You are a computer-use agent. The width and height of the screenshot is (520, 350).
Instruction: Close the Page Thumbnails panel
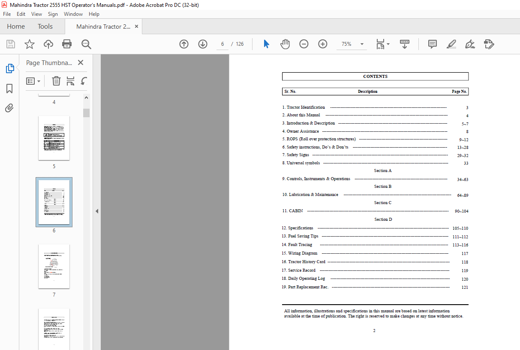[x=81, y=62]
